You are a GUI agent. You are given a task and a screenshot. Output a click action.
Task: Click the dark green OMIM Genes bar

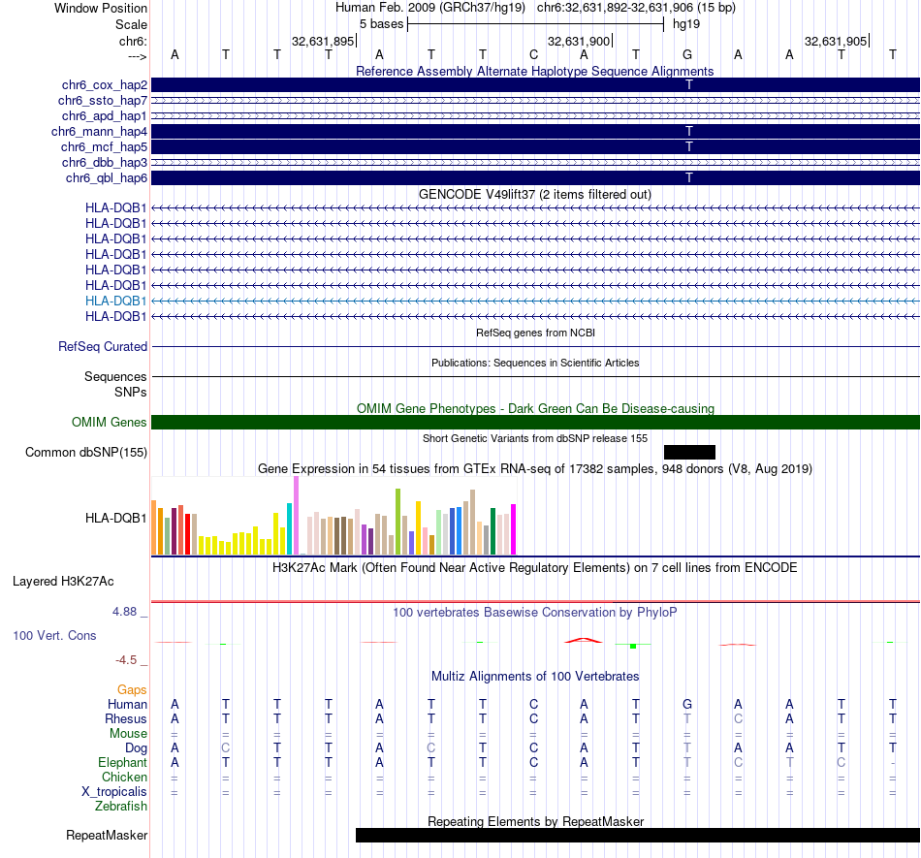coord(535,423)
